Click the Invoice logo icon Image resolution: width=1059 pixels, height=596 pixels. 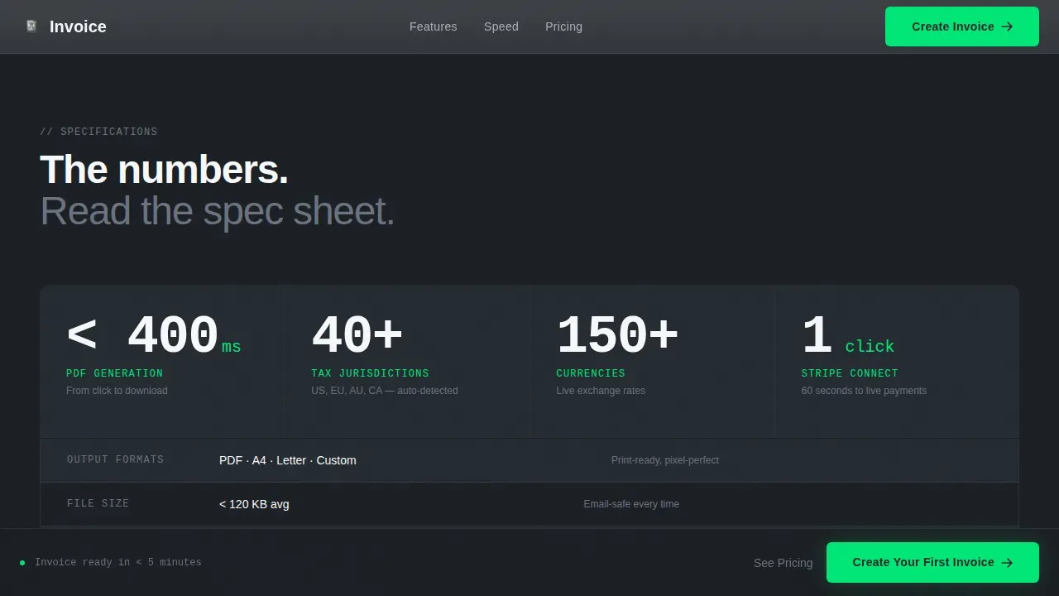point(31,26)
